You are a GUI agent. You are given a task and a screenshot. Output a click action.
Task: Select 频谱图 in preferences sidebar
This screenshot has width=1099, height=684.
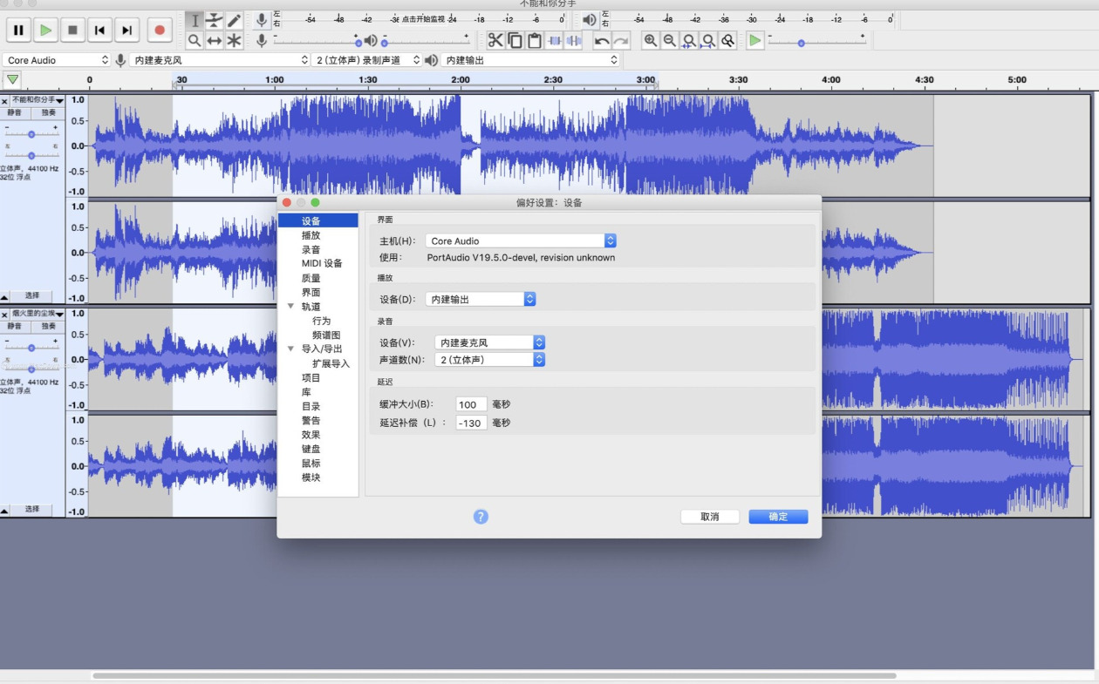(326, 335)
